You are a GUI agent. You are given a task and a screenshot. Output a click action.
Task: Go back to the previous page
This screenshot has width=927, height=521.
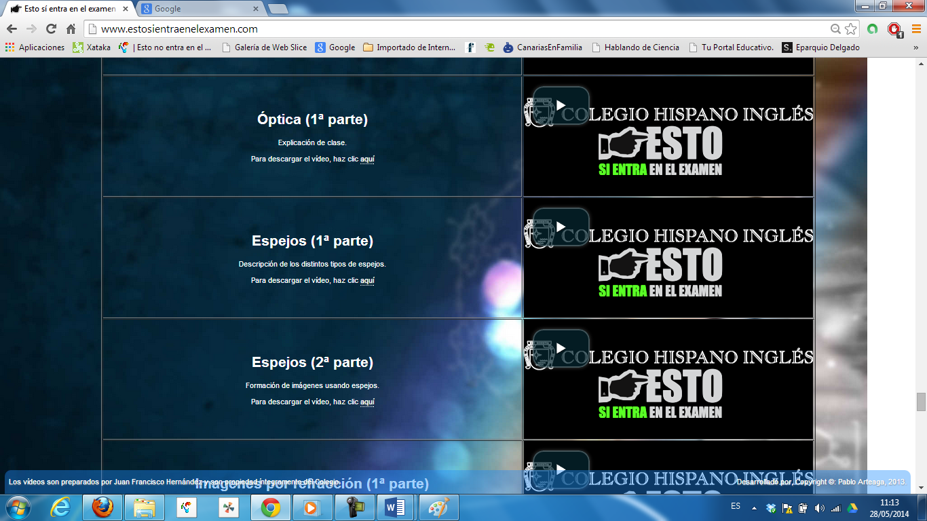point(12,29)
